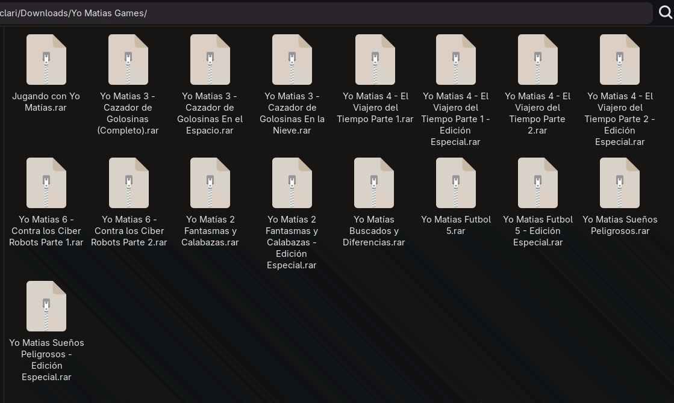The width and height of the screenshot is (674, 403).
Task: Click the Yo Matias Futbol 5.rar archive
Action: click(x=456, y=183)
